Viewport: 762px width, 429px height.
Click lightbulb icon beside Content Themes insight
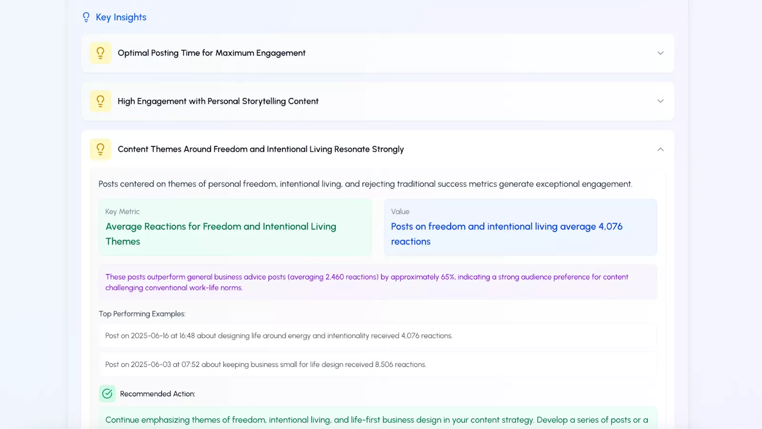[100, 149]
